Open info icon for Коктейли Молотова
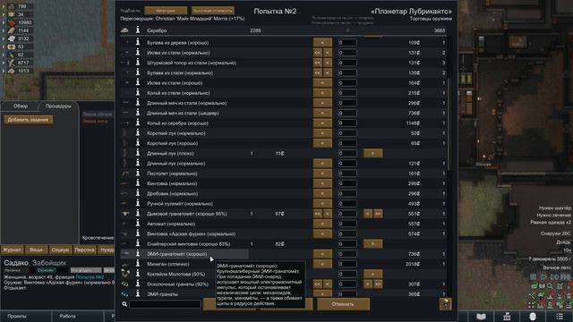The image size is (573, 322). click(x=138, y=274)
